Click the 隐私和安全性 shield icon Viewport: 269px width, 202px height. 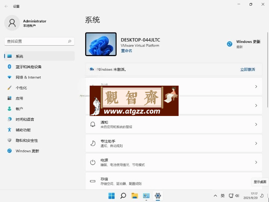(x=9, y=140)
